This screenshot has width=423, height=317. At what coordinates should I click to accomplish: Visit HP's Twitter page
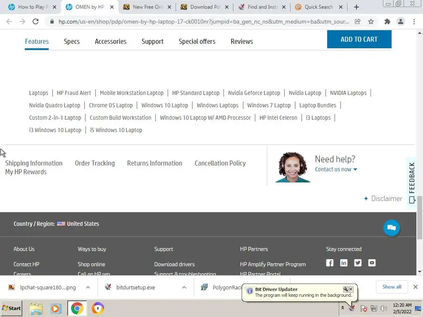click(358, 263)
